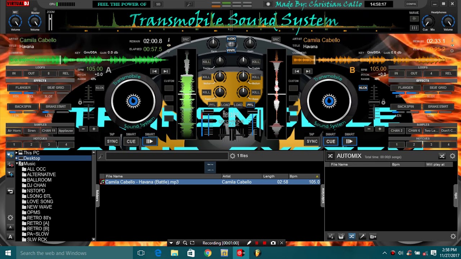The width and height of the screenshot is (461, 259).
Task: Activate hotcue 3 on deck A
Action: [x=49, y=145]
